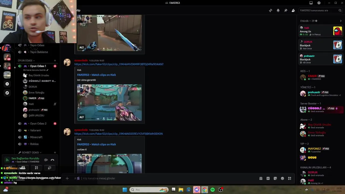The image size is (345, 194).
Task: Open server icon with 68 badge
Action: tap(7, 57)
